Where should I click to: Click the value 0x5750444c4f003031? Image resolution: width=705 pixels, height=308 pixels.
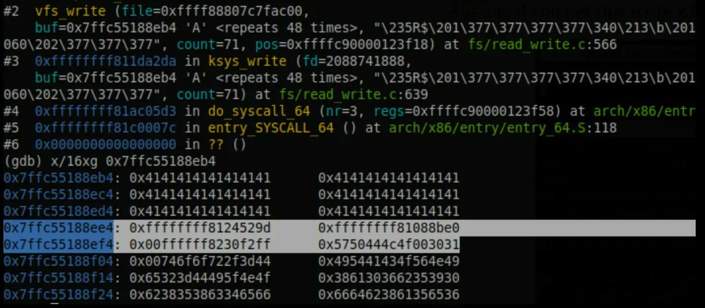[388, 245]
